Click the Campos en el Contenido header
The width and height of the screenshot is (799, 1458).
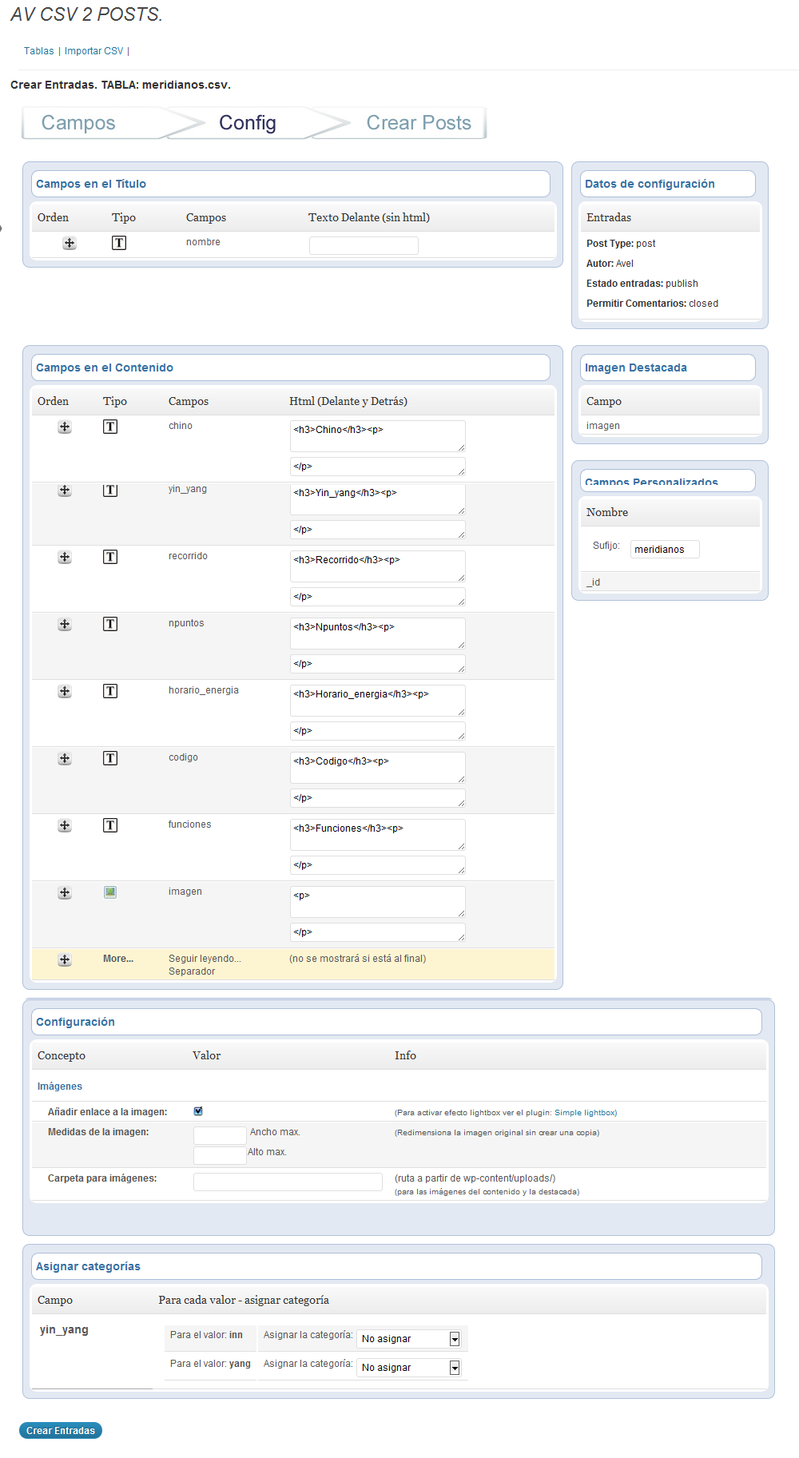click(x=291, y=367)
